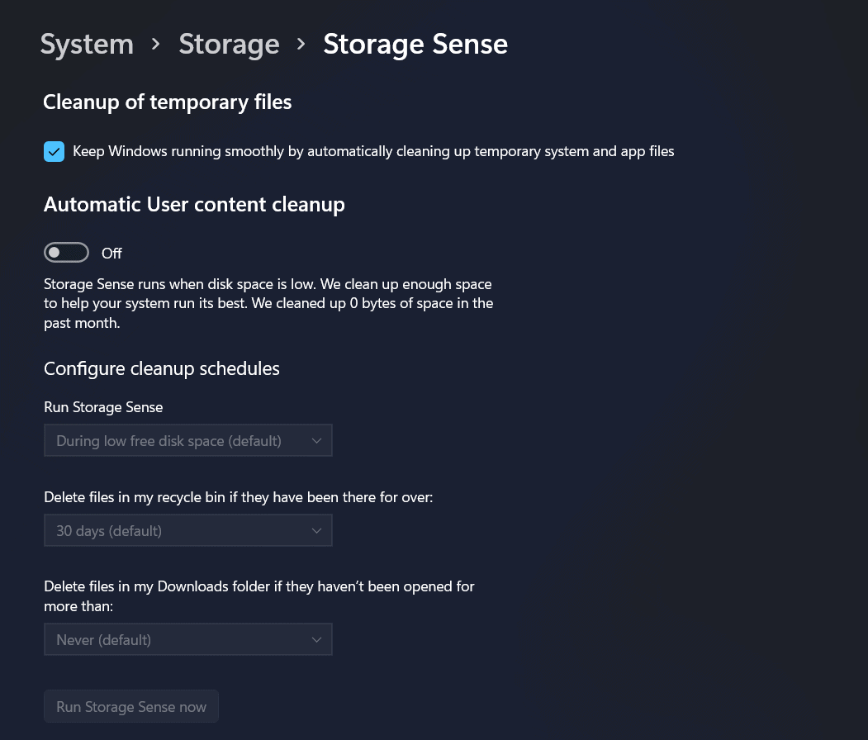The height and width of the screenshot is (740, 868).
Task: Click the arrow on the Never (default) dropdown
Action: point(316,640)
